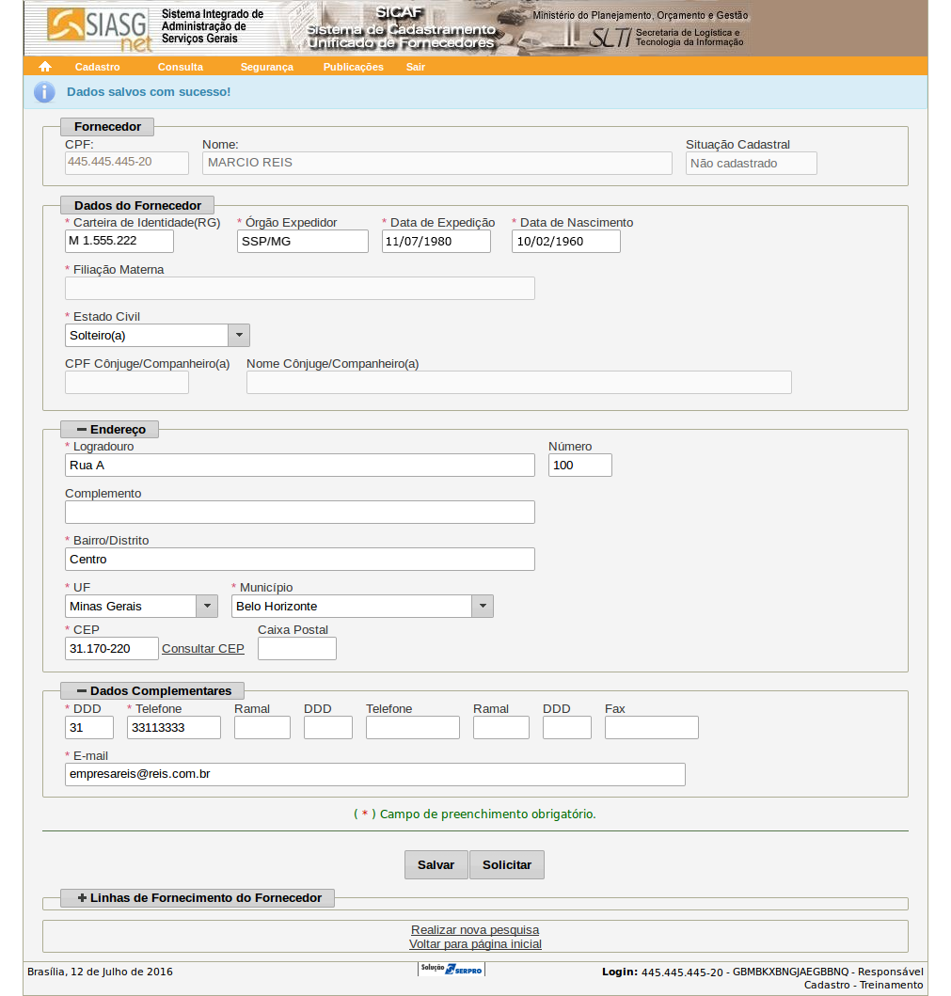
Task: Click the 'Campo de preenchimento obrigatório' note
Action: pyautogui.click(x=474, y=814)
